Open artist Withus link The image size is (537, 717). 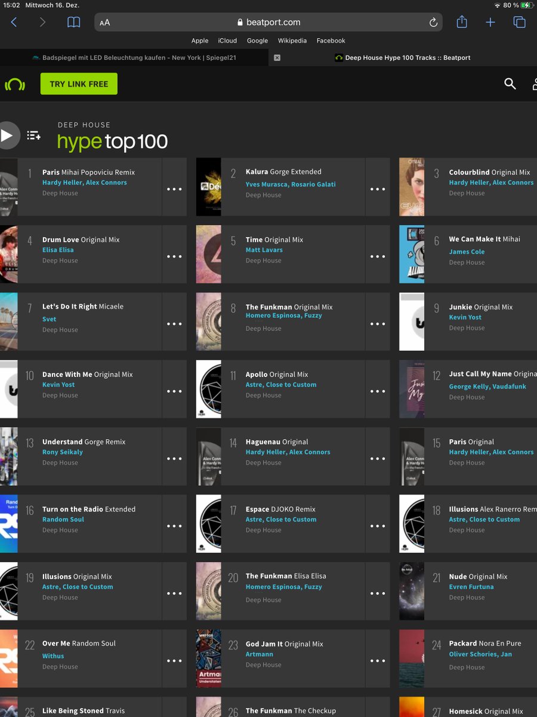pyautogui.click(x=53, y=655)
